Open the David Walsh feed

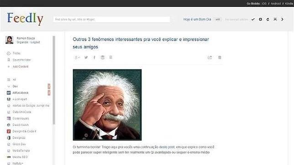pyautogui.click(x=21, y=125)
